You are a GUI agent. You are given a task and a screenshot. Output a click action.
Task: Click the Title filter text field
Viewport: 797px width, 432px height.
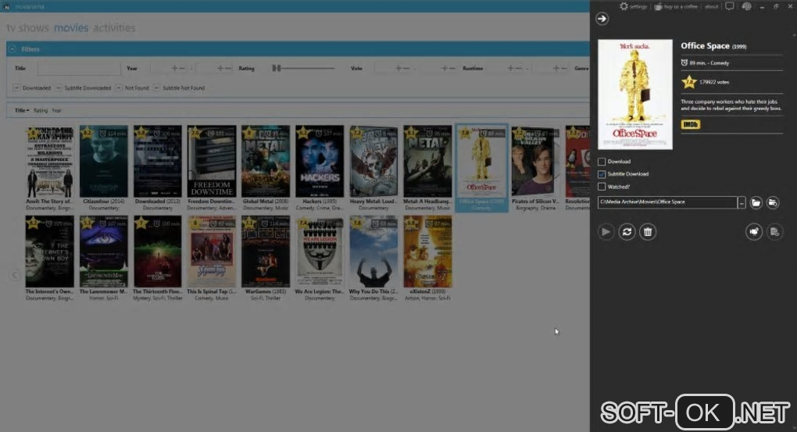tap(79, 68)
